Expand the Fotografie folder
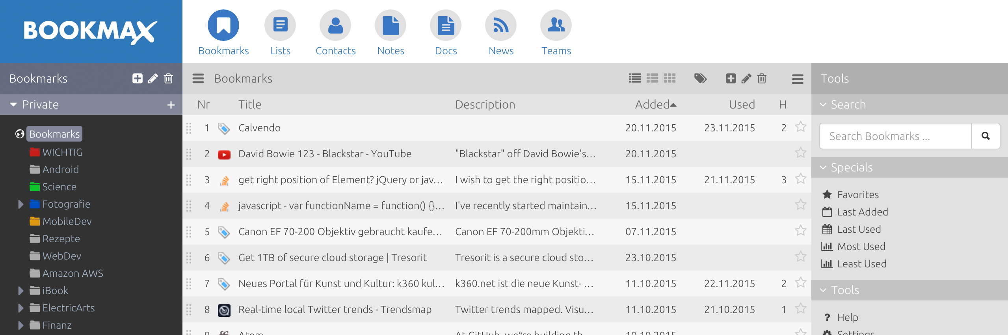Viewport: 1008px width, 335px height. pos(21,204)
